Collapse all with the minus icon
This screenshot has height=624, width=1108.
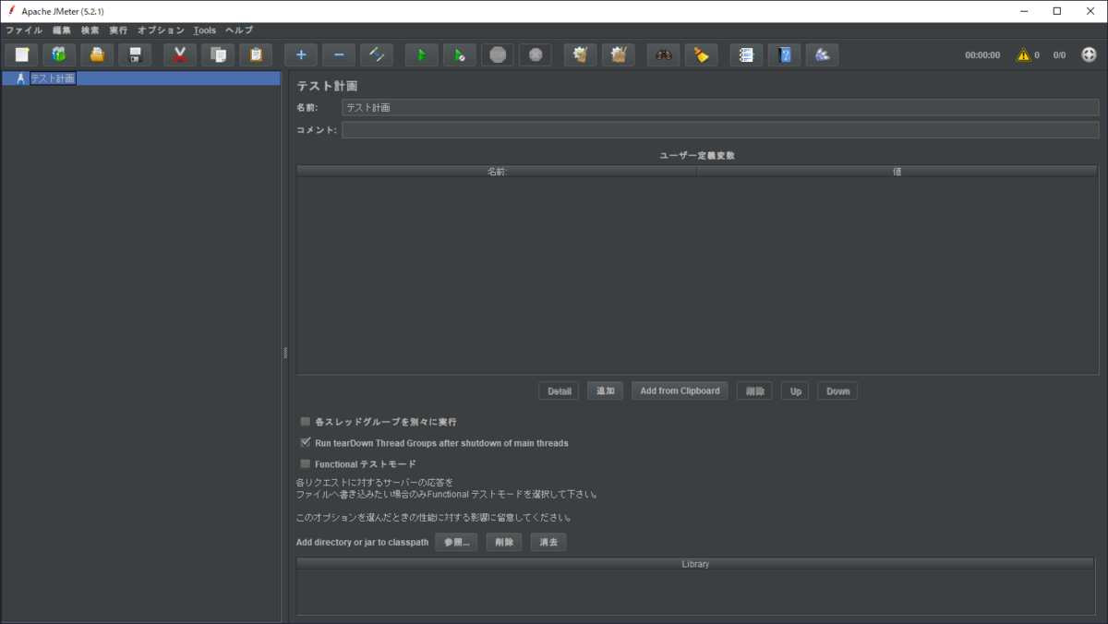[x=339, y=54]
